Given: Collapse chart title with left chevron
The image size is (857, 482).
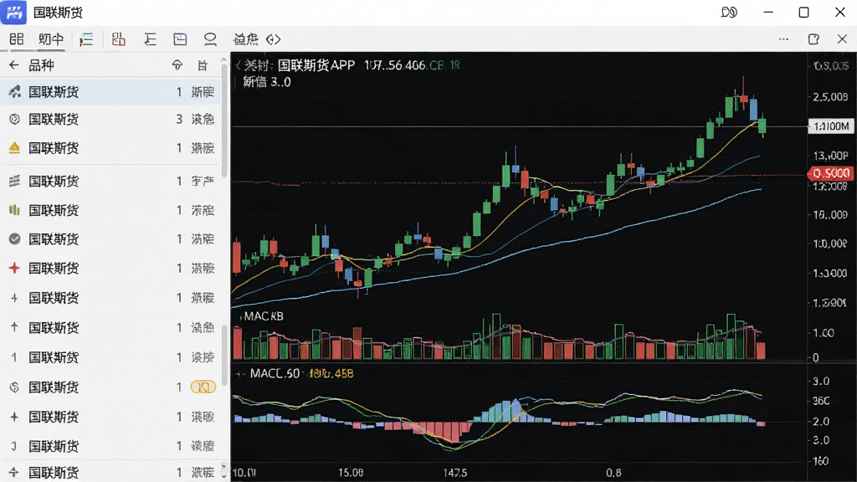Looking at the screenshot, I should click(239, 65).
